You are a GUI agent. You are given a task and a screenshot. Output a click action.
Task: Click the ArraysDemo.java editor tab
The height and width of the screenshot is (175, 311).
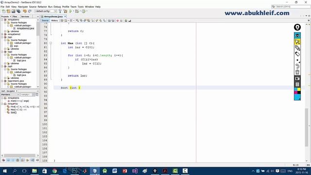[x=53, y=17]
